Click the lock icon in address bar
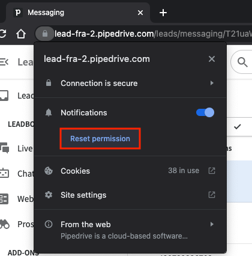This screenshot has height=256, width=252. pyautogui.click(x=45, y=34)
